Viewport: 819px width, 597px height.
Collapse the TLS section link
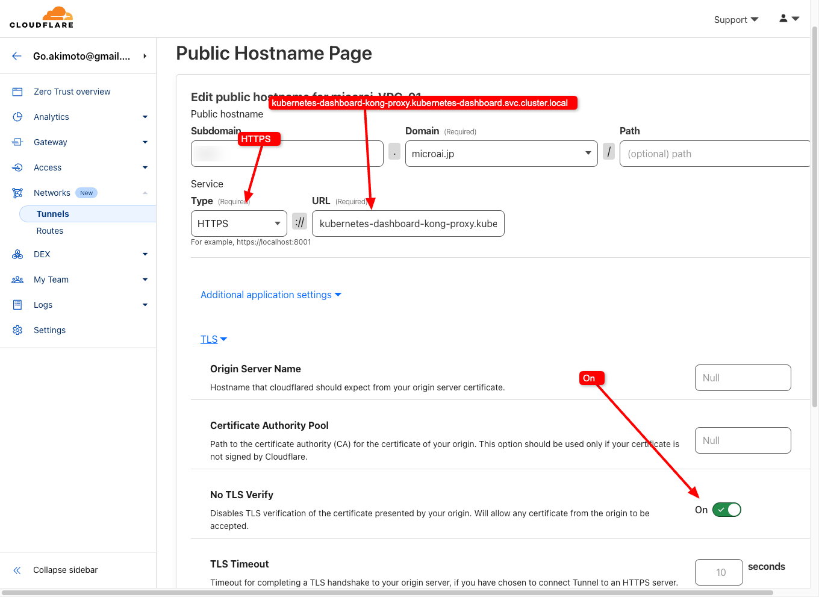214,339
